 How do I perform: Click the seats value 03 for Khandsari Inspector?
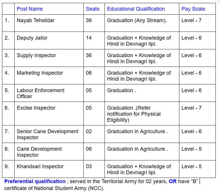(89, 166)
